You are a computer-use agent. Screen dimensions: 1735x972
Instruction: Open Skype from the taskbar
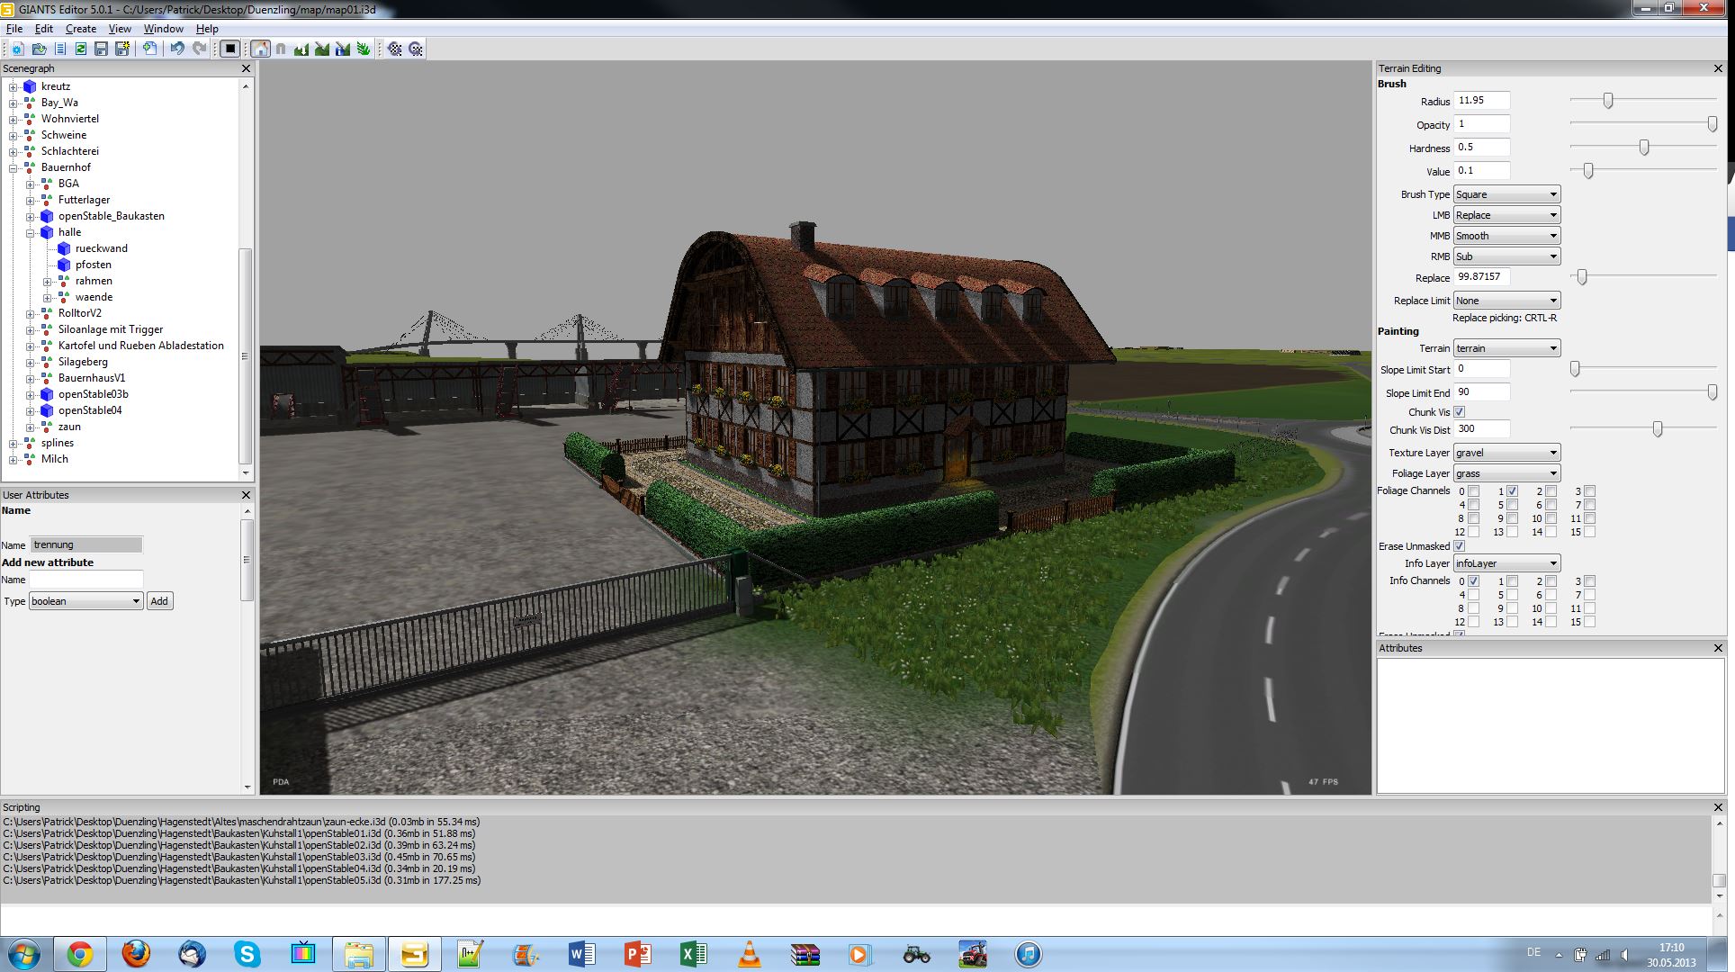point(247,954)
